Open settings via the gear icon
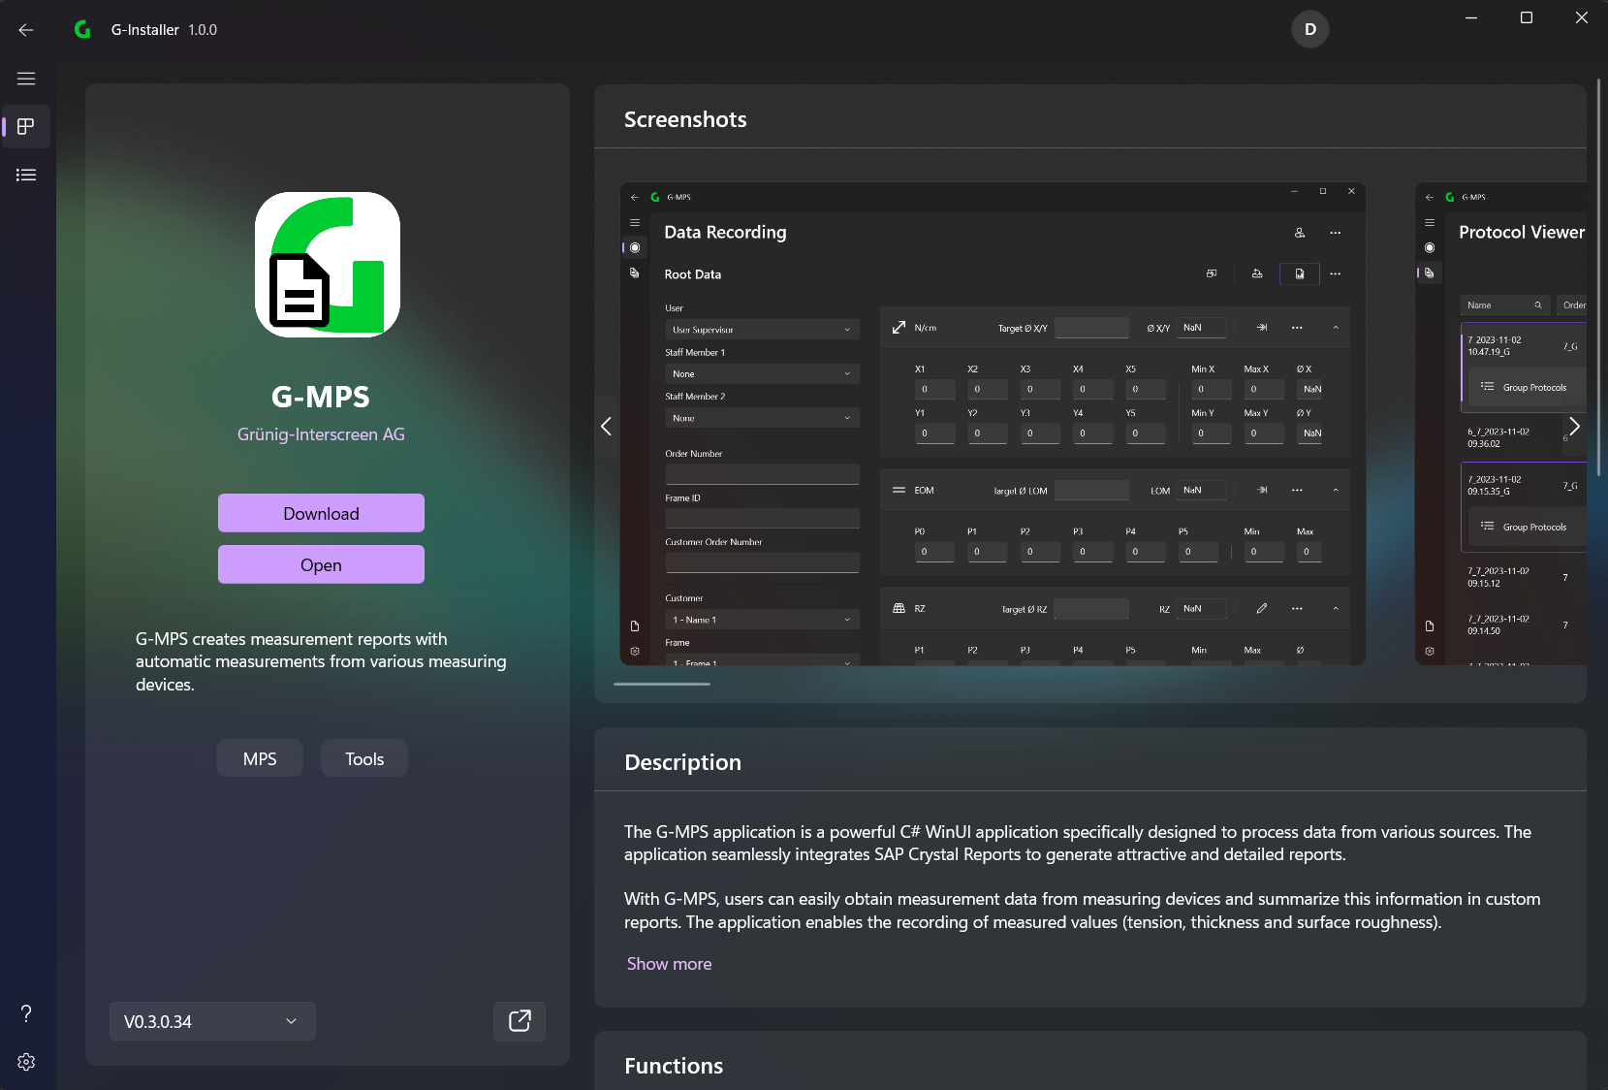 (26, 1062)
